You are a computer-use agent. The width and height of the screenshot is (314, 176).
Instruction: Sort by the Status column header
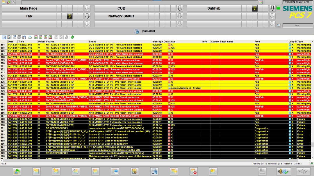pos(185,41)
